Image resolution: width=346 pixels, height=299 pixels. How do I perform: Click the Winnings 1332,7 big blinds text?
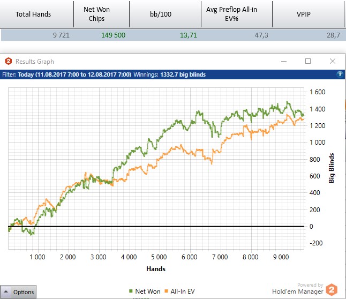point(169,74)
